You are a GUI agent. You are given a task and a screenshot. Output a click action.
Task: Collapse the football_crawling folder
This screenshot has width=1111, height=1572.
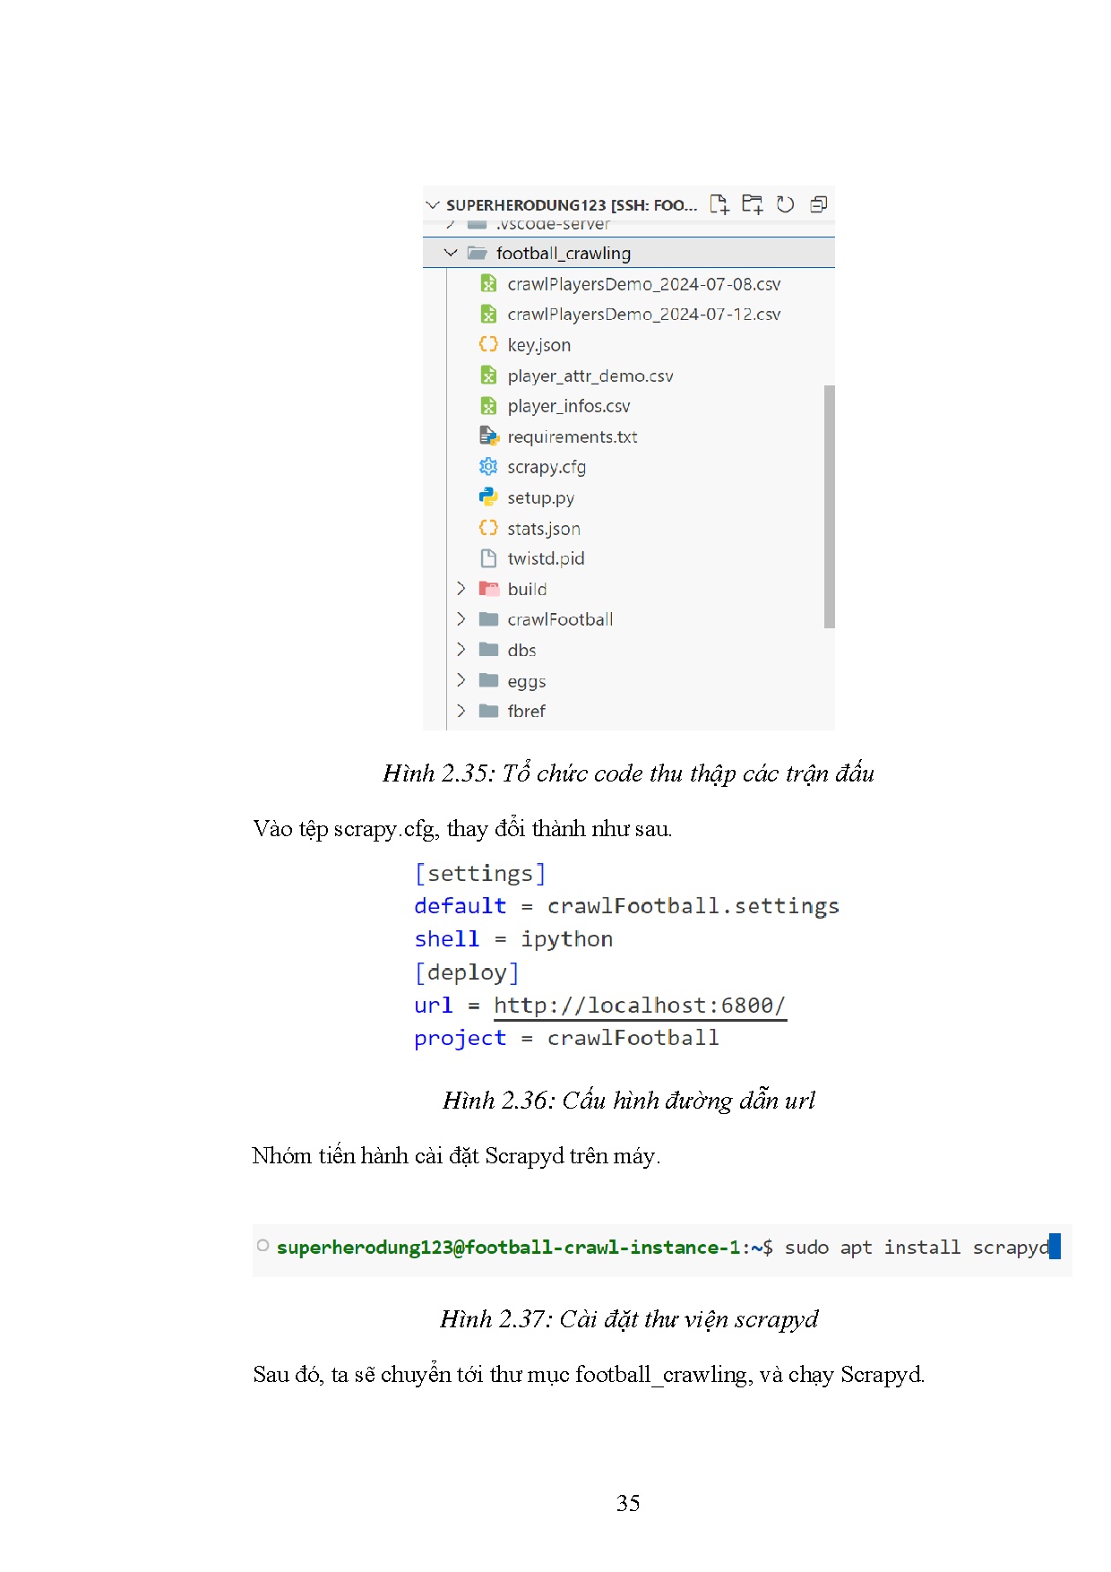pyautogui.click(x=451, y=253)
